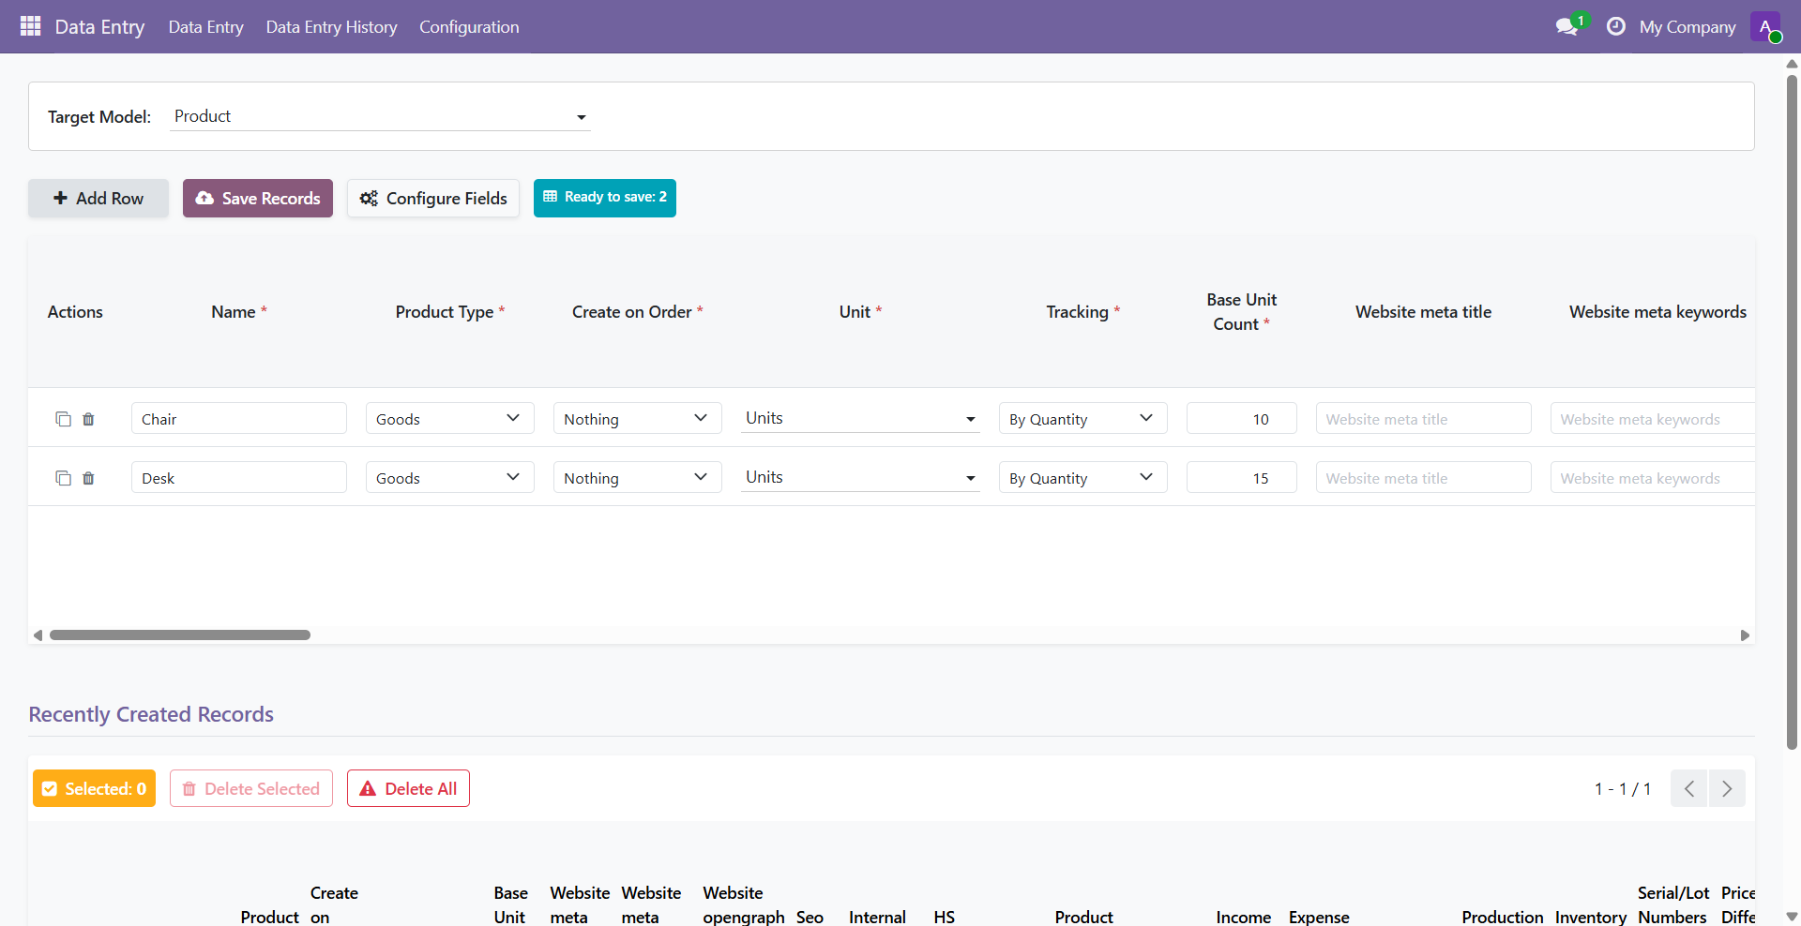Viewport: 1801px width, 926px height.
Task: Click the Delete All button
Action: click(408, 788)
